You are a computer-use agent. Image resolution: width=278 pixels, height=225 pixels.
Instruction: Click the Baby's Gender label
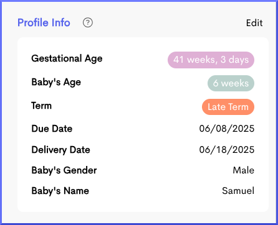point(64,170)
